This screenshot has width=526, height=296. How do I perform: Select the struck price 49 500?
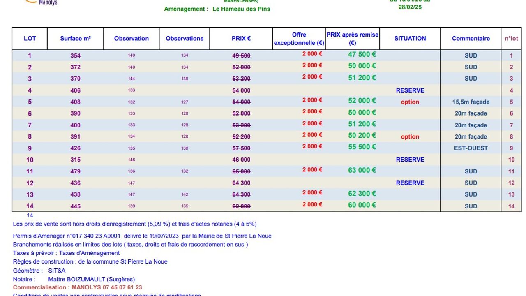coord(241,55)
